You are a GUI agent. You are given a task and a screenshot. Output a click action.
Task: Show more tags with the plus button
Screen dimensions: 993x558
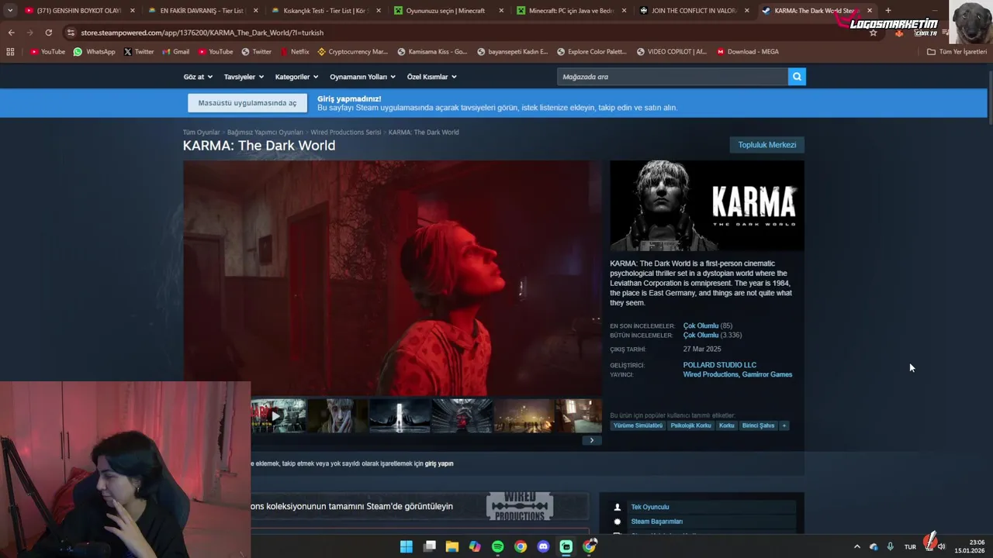[x=784, y=425]
